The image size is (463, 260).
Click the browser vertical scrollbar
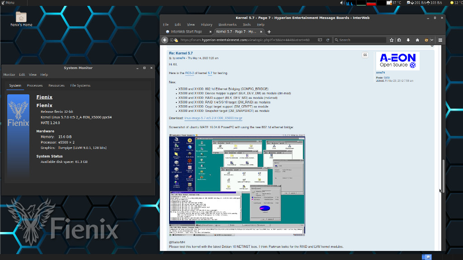[x=443, y=176]
